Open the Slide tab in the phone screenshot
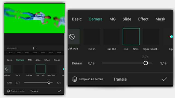 [x=38, y=60]
